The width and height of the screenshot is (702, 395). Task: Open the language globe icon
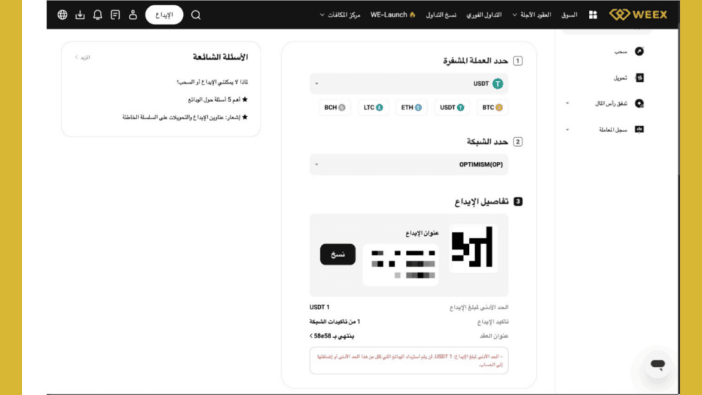point(62,15)
